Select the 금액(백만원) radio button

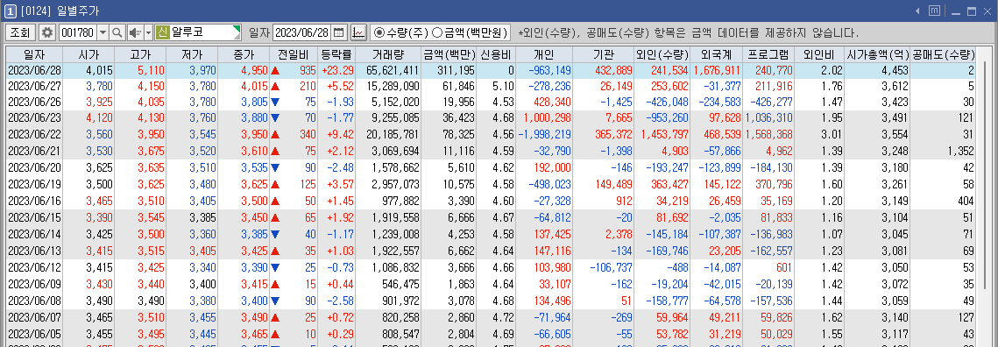tap(436, 32)
